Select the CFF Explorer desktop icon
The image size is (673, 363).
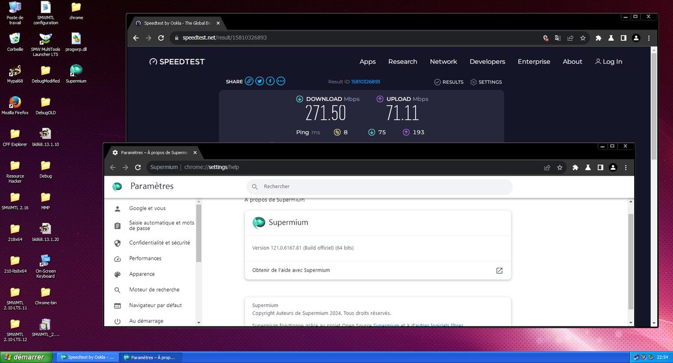coord(15,137)
